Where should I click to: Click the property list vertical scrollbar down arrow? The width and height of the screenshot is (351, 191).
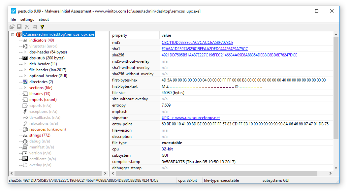336,168
